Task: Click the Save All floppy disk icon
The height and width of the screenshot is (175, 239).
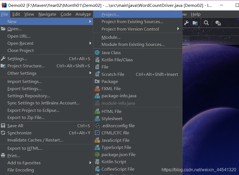Action: tap(3, 126)
